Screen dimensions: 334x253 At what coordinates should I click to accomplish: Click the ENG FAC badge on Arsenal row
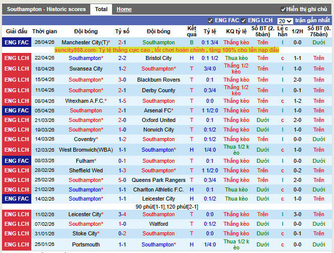[17, 110]
